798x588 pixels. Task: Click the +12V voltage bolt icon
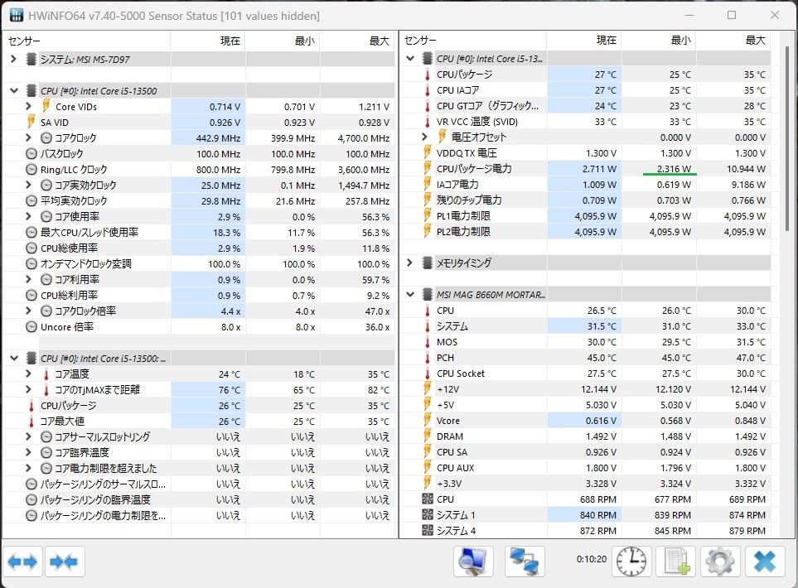coord(428,388)
